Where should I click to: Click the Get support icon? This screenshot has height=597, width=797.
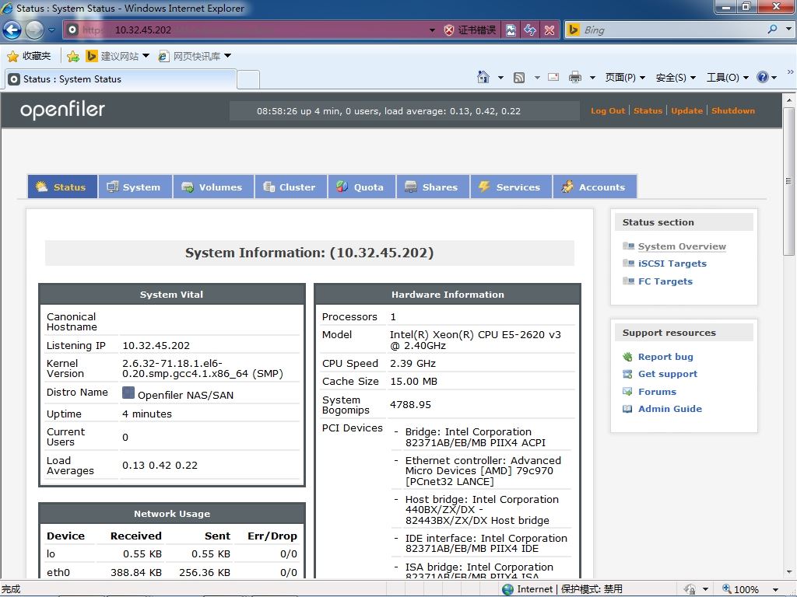point(628,374)
